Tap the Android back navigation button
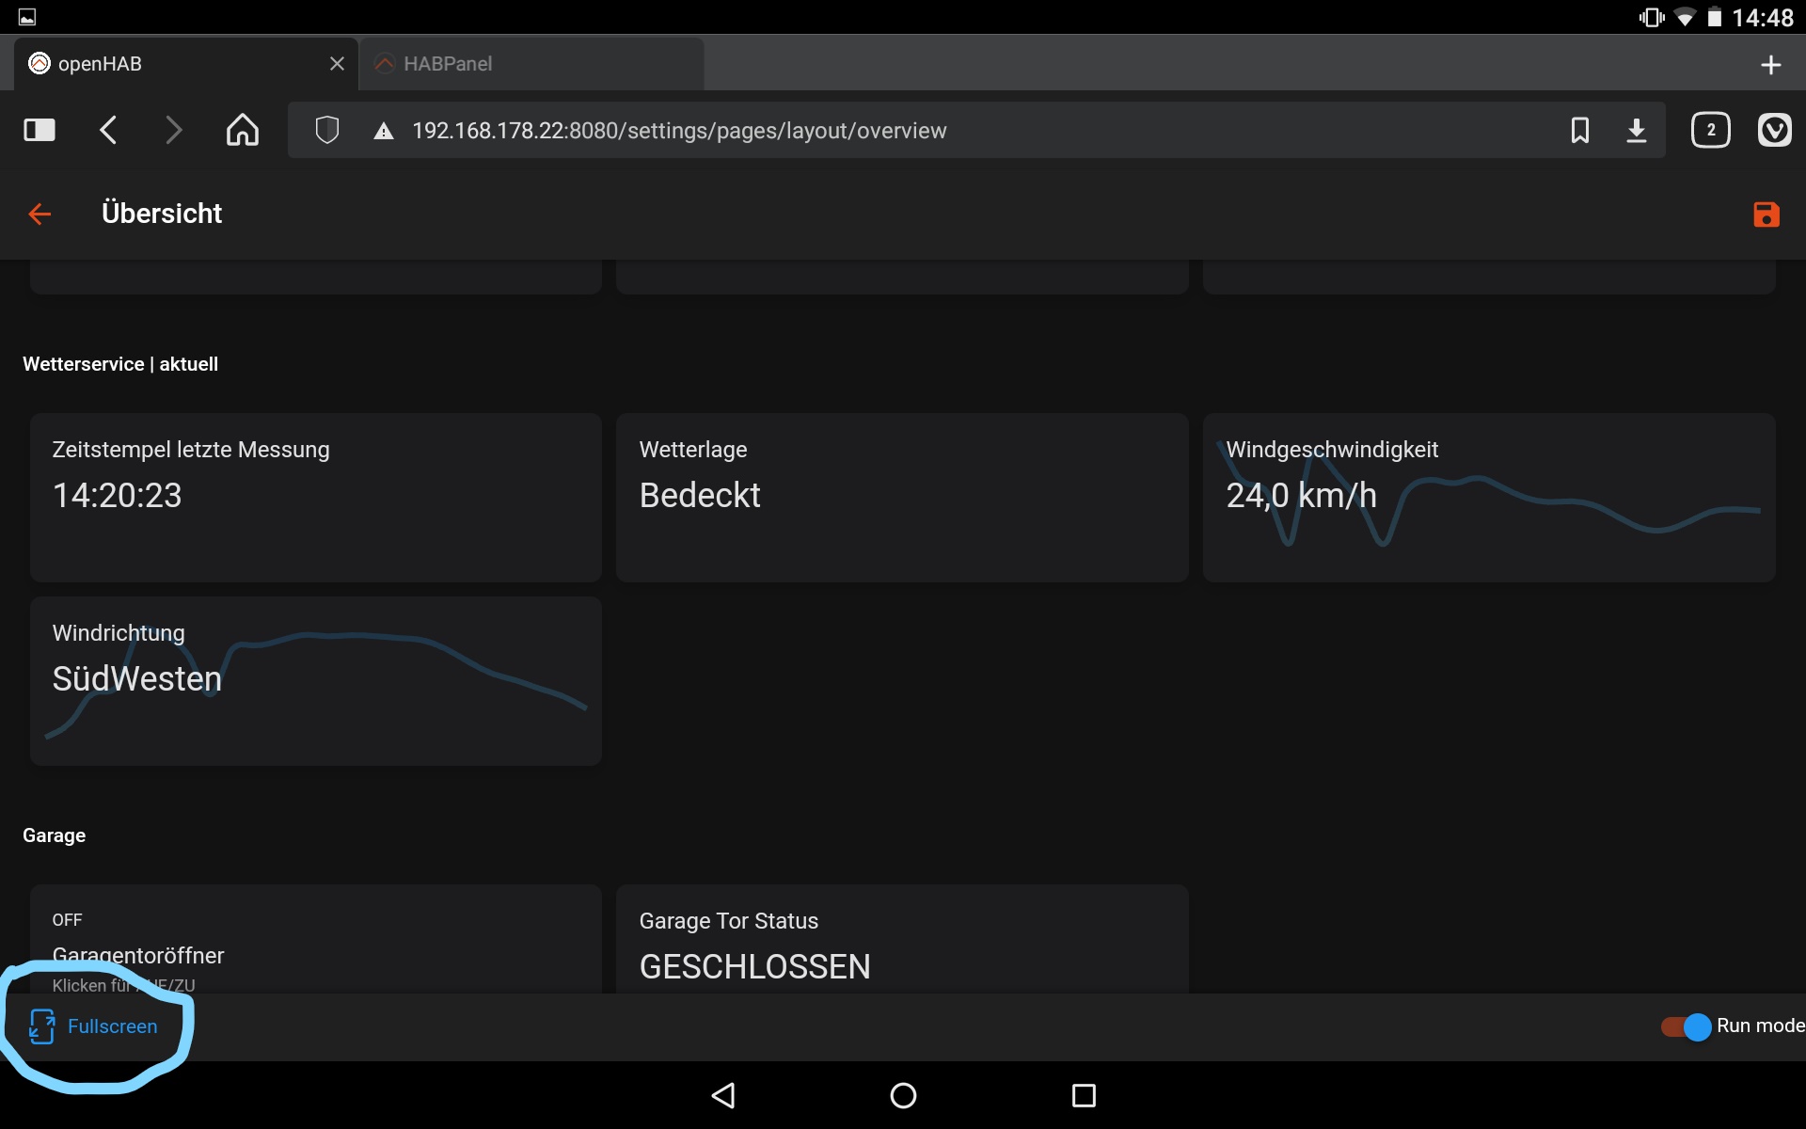The image size is (1806, 1129). click(722, 1095)
